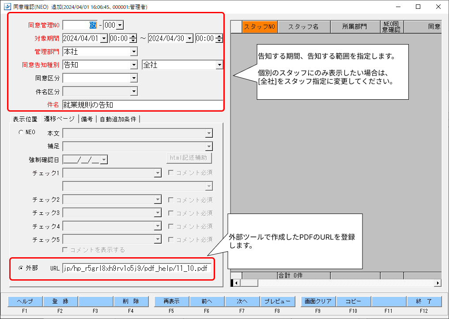Click the 登録 F2 button
This screenshot has height=319, width=449.
60,301
